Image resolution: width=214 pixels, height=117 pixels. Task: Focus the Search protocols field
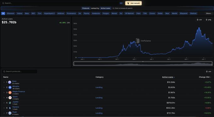20,72
